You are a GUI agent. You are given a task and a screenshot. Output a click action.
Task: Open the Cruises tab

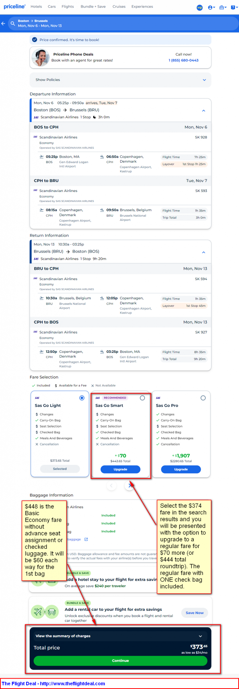click(x=119, y=6)
